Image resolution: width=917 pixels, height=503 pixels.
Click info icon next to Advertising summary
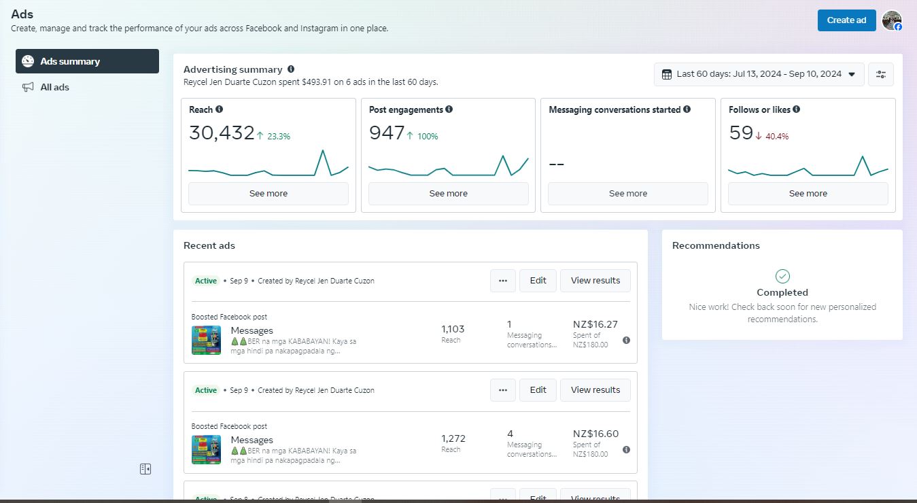291,69
